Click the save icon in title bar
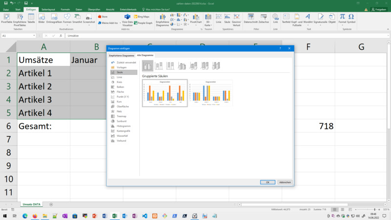 [6, 3]
